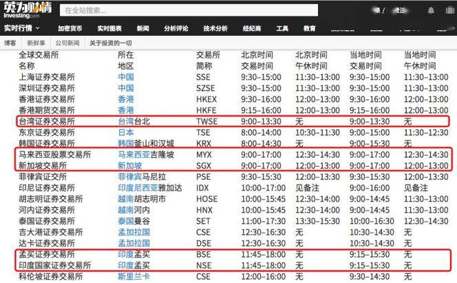
Task: Click the Investing.com logo
Action: tap(28, 10)
